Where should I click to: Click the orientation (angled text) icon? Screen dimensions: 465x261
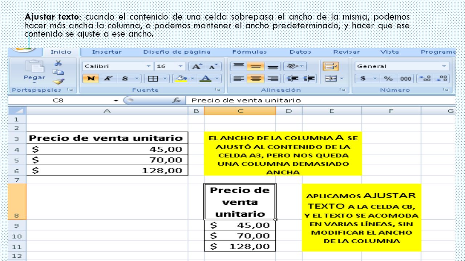tap(292, 66)
